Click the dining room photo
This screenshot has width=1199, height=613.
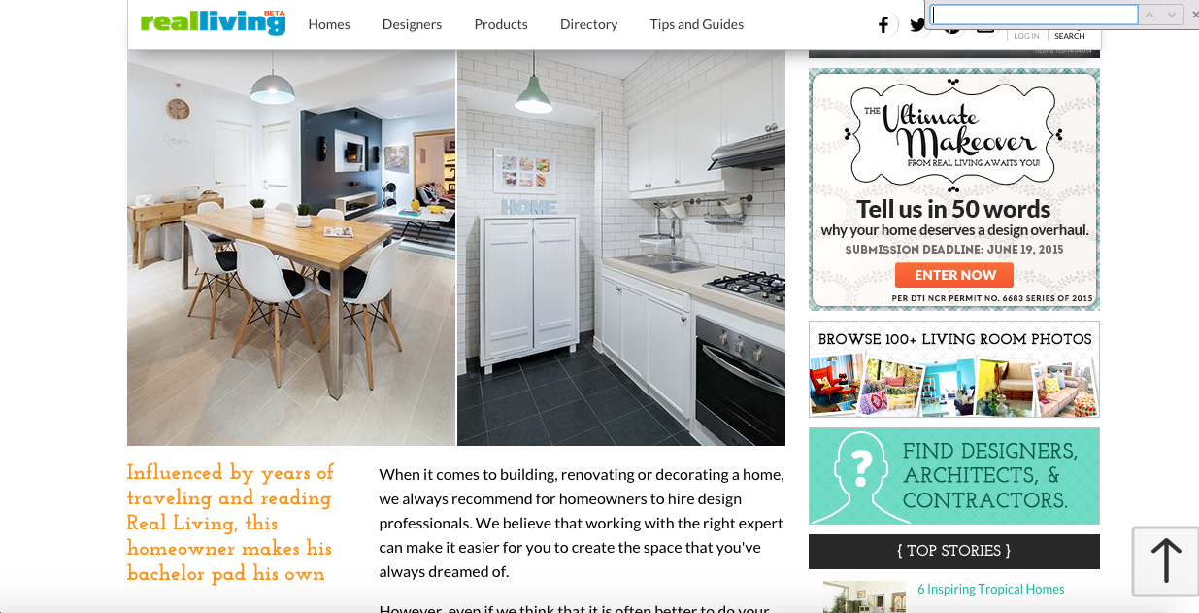pyautogui.click(x=291, y=248)
